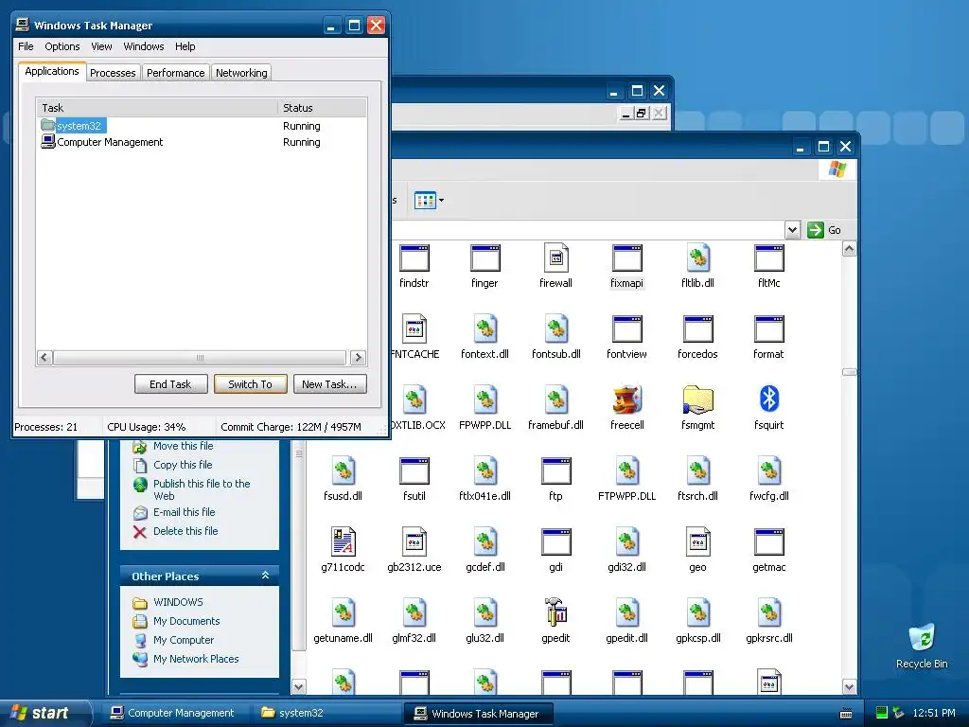Select the Computer Management task row
The width and height of the screenshot is (969, 727).
click(202, 142)
